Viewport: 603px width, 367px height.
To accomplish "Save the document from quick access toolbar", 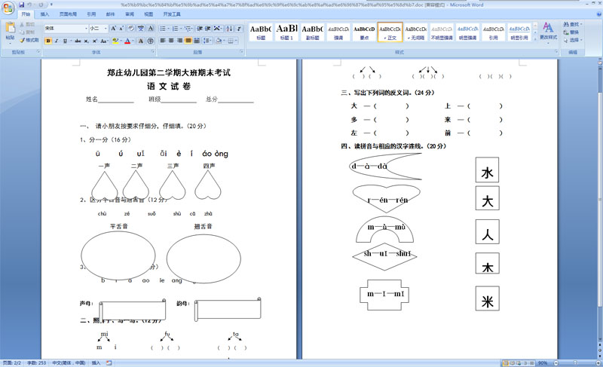I will 22,5.
